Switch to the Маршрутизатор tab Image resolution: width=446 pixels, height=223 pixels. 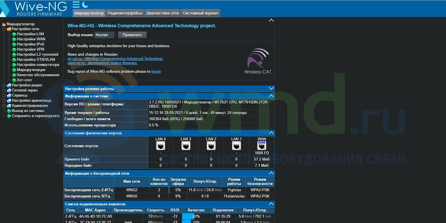[89, 13]
